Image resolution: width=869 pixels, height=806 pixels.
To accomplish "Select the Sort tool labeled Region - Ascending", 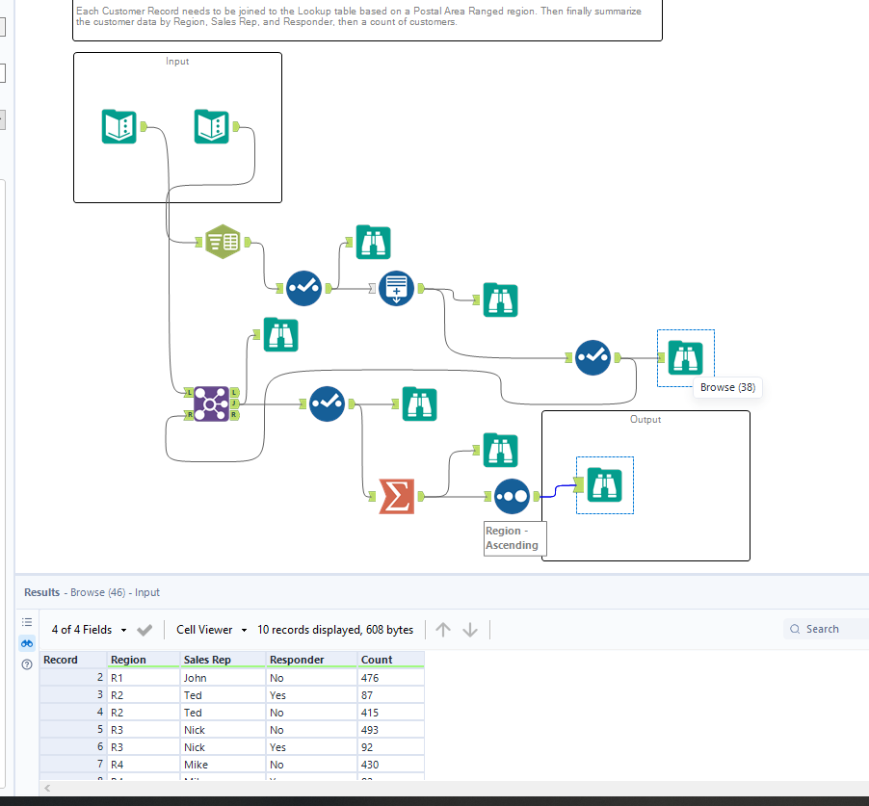I will pos(512,496).
